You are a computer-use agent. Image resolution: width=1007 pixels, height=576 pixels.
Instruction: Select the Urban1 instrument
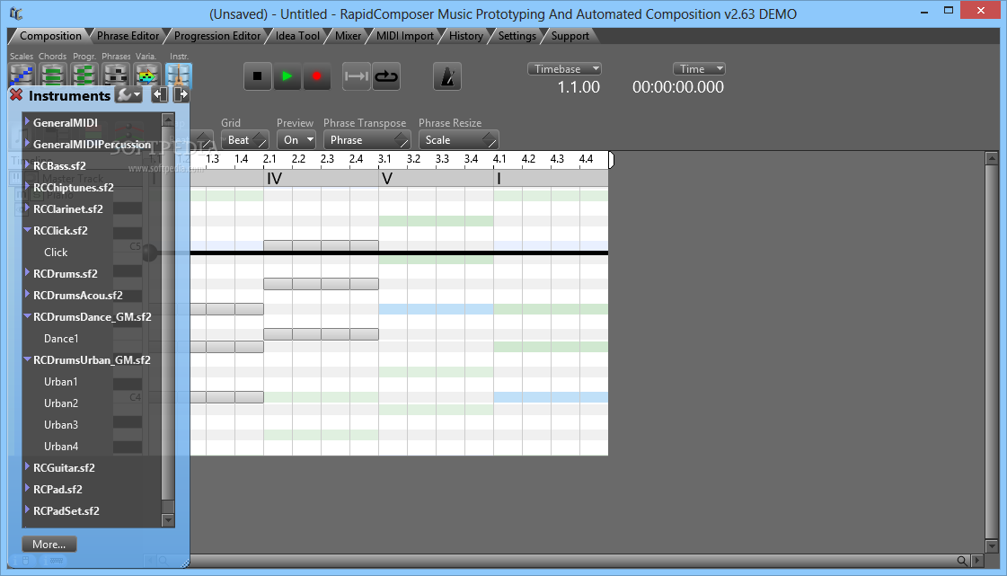coord(61,381)
